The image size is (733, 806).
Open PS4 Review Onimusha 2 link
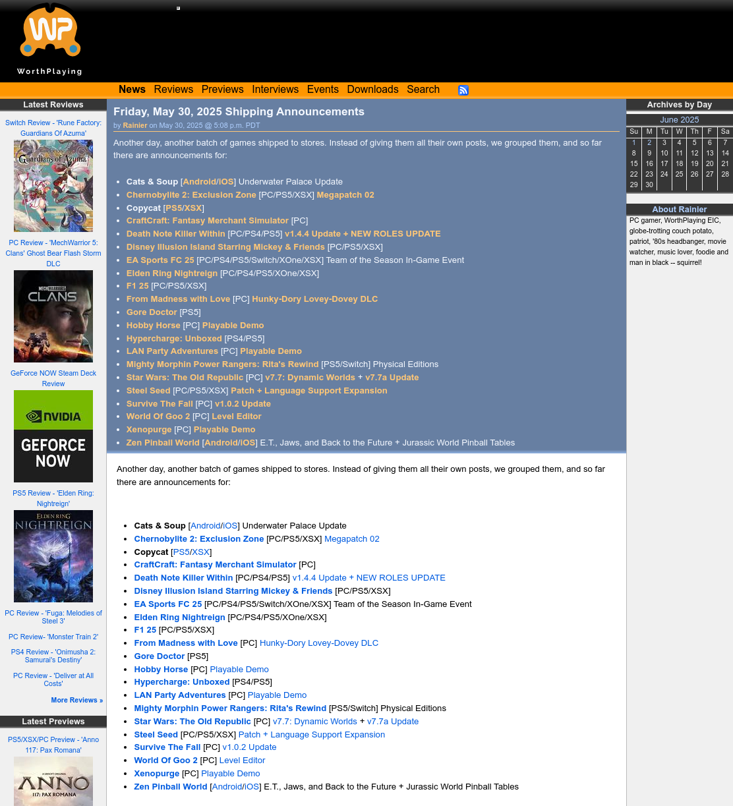click(x=53, y=656)
